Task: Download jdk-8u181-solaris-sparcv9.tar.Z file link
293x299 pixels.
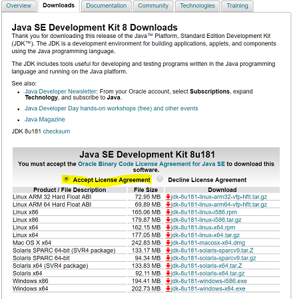Action: pos(212,250)
